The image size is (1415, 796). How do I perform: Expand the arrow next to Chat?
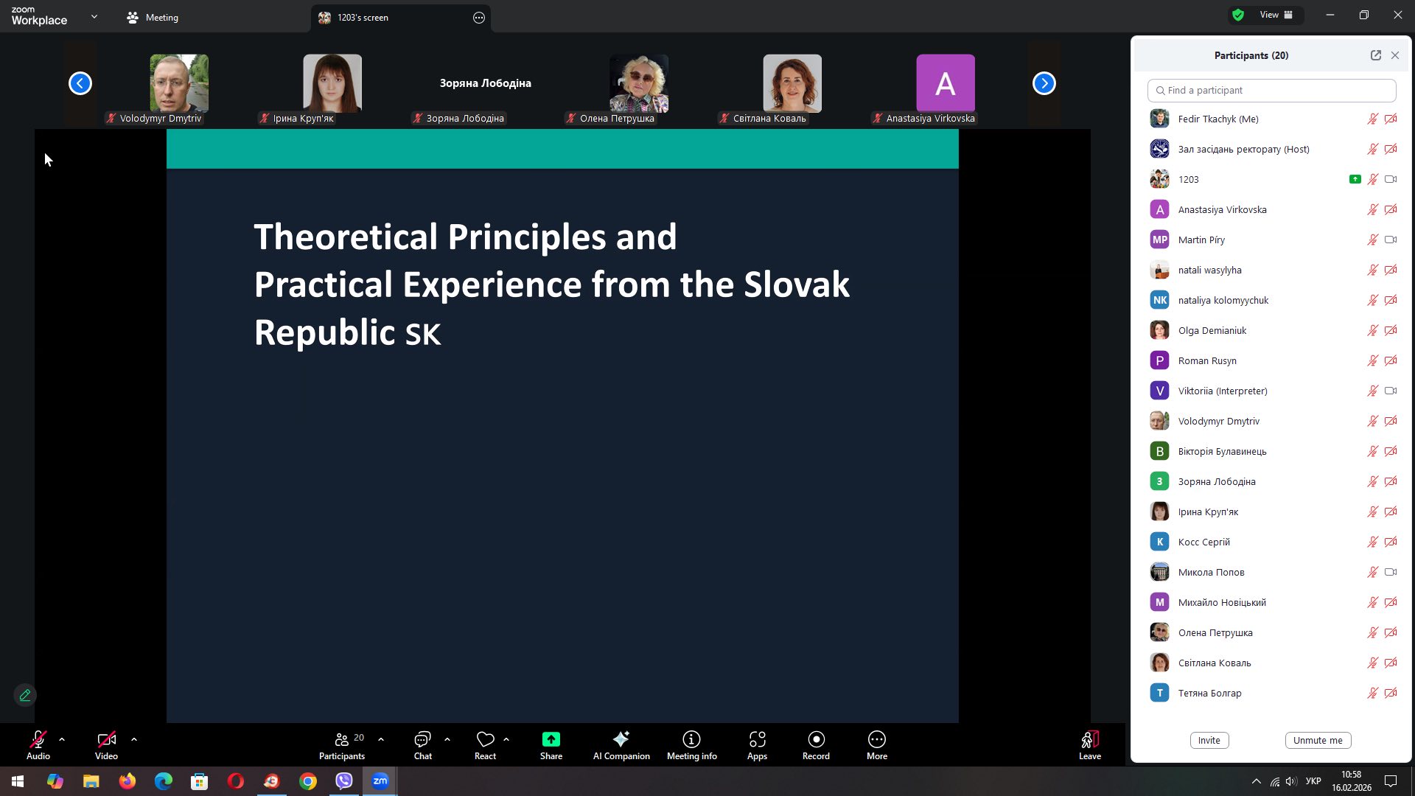(x=447, y=739)
